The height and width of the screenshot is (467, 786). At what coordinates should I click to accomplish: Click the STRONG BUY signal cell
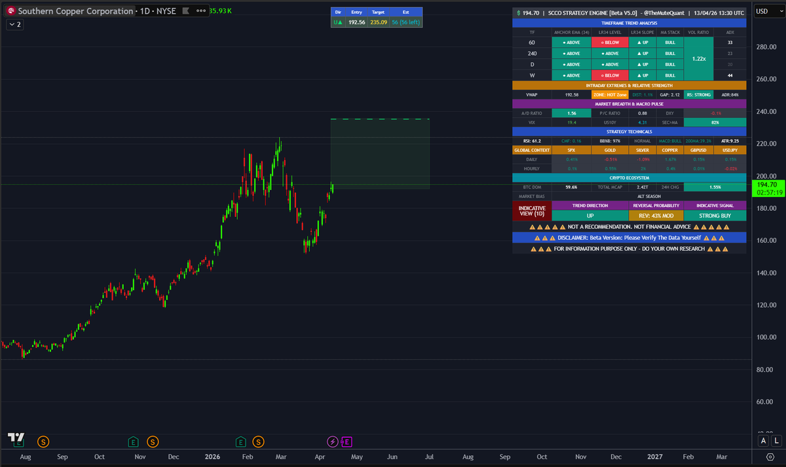[x=715, y=215]
